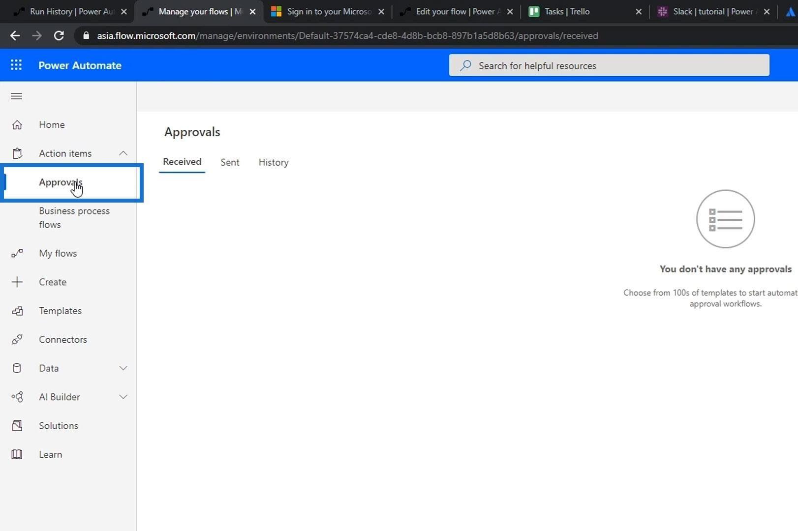The width and height of the screenshot is (798, 531).
Task: Click the Solutions icon
Action: (x=17, y=426)
